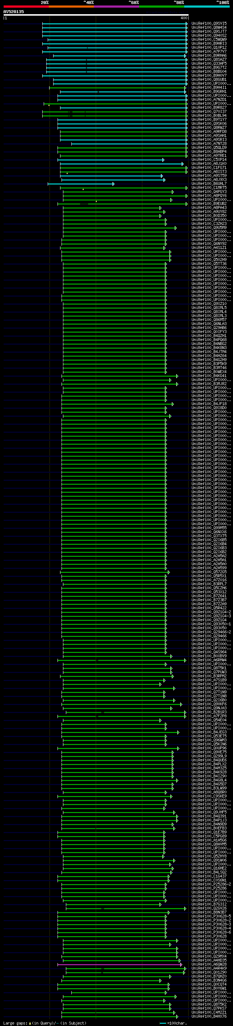Select hit label UniRef100_B3RPL7
233x1026 pixels.
click(x=209, y=584)
